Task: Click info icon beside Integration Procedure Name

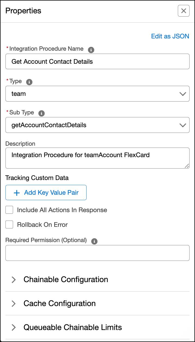Action: tap(91, 50)
